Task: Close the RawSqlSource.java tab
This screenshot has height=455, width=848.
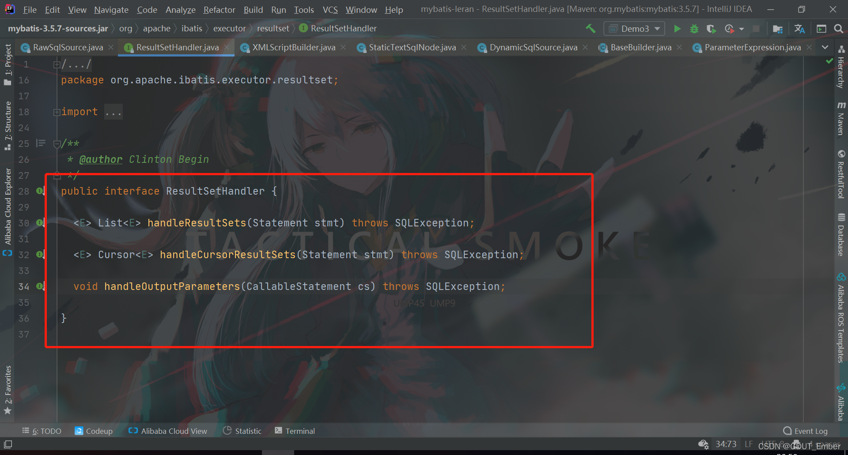Action: [111, 47]
